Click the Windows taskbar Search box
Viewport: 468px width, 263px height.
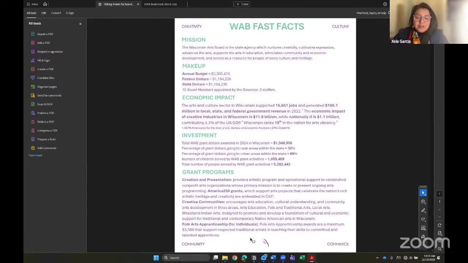click(x=186, y=258)
